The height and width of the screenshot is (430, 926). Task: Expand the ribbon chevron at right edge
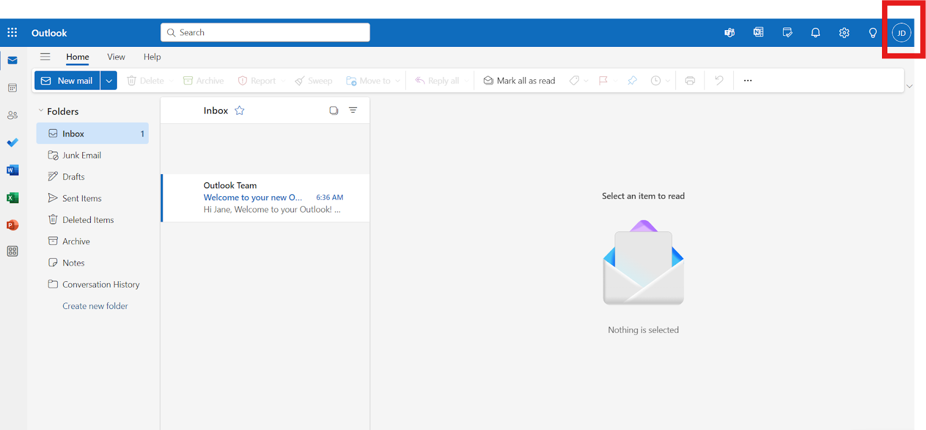(909, 86)
